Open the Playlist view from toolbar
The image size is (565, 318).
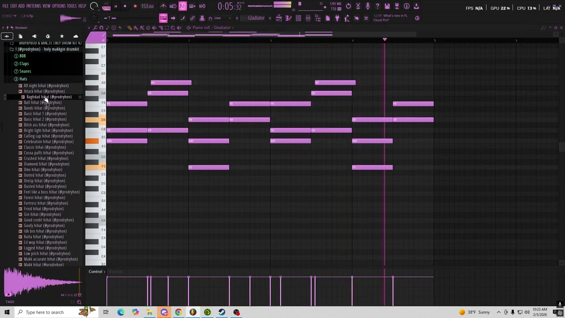[279, 18]
